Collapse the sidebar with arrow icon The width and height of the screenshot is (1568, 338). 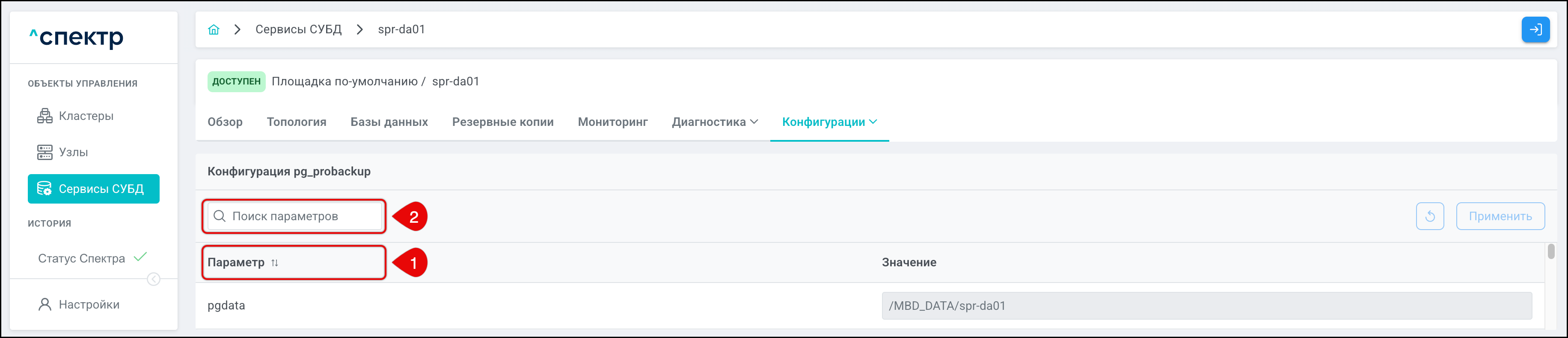click(153, 279)
